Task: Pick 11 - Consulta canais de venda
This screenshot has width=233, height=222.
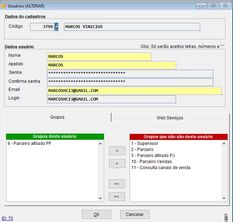Action: (161, 168)
